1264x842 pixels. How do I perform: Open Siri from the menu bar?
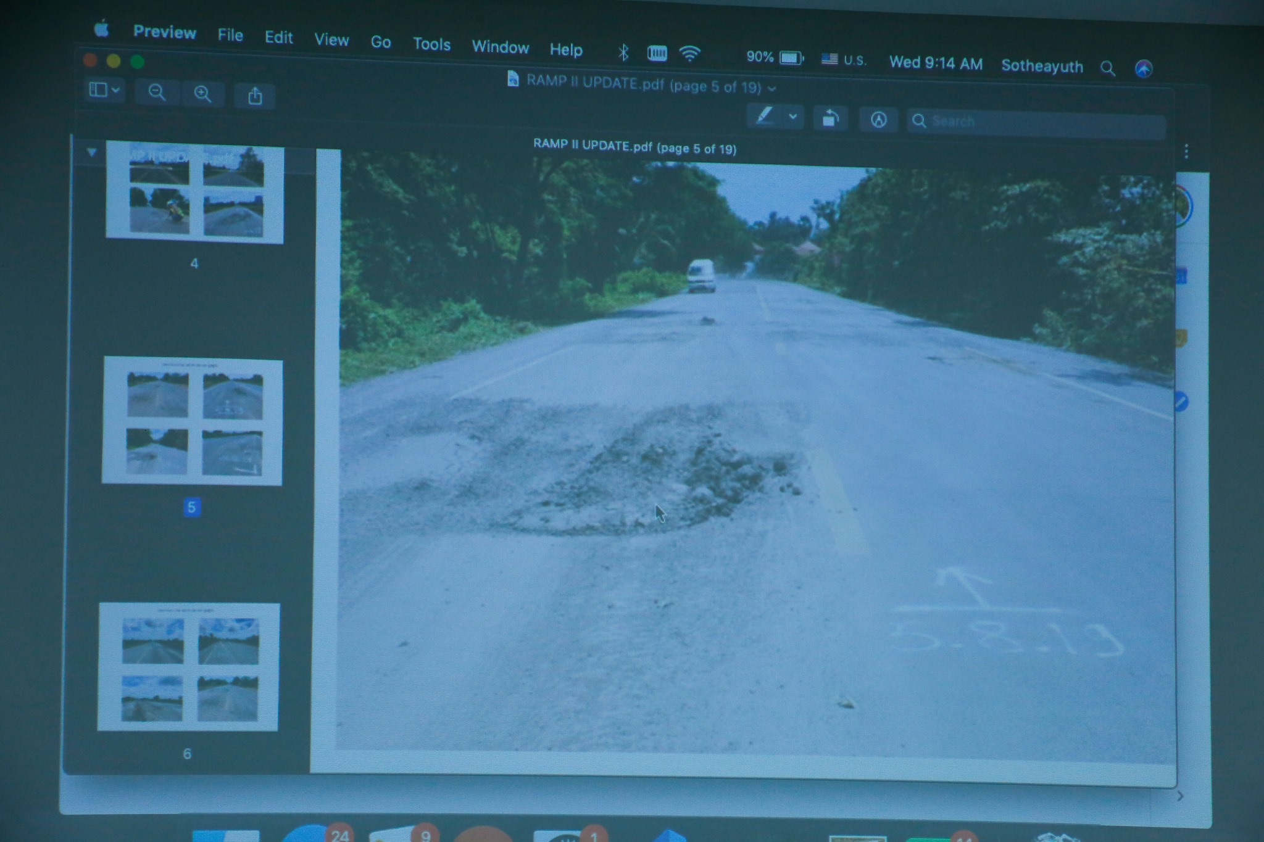pyautogui.click(x=1144, y=68)
